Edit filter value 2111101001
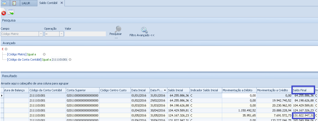Image resolution: width=318 pixels, height=123 pixels. pyautogui.click(x=59, y=60)
